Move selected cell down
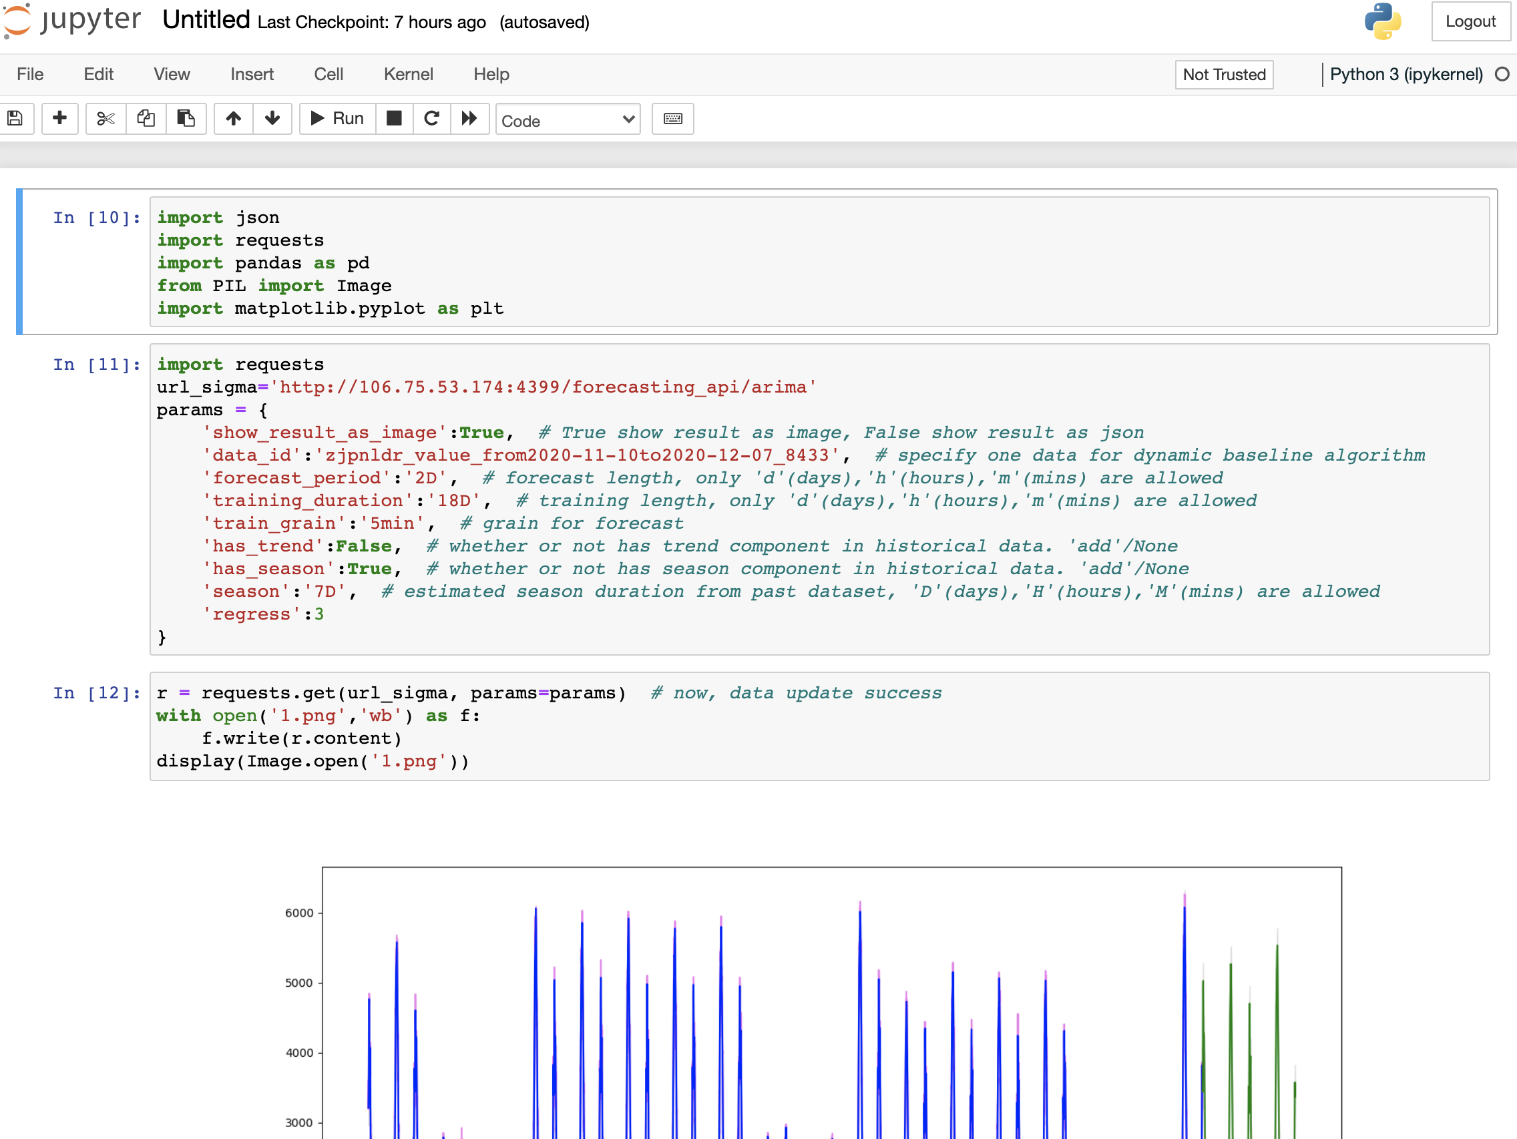This screenshot has height=1139, width=1517. [272, 119]
